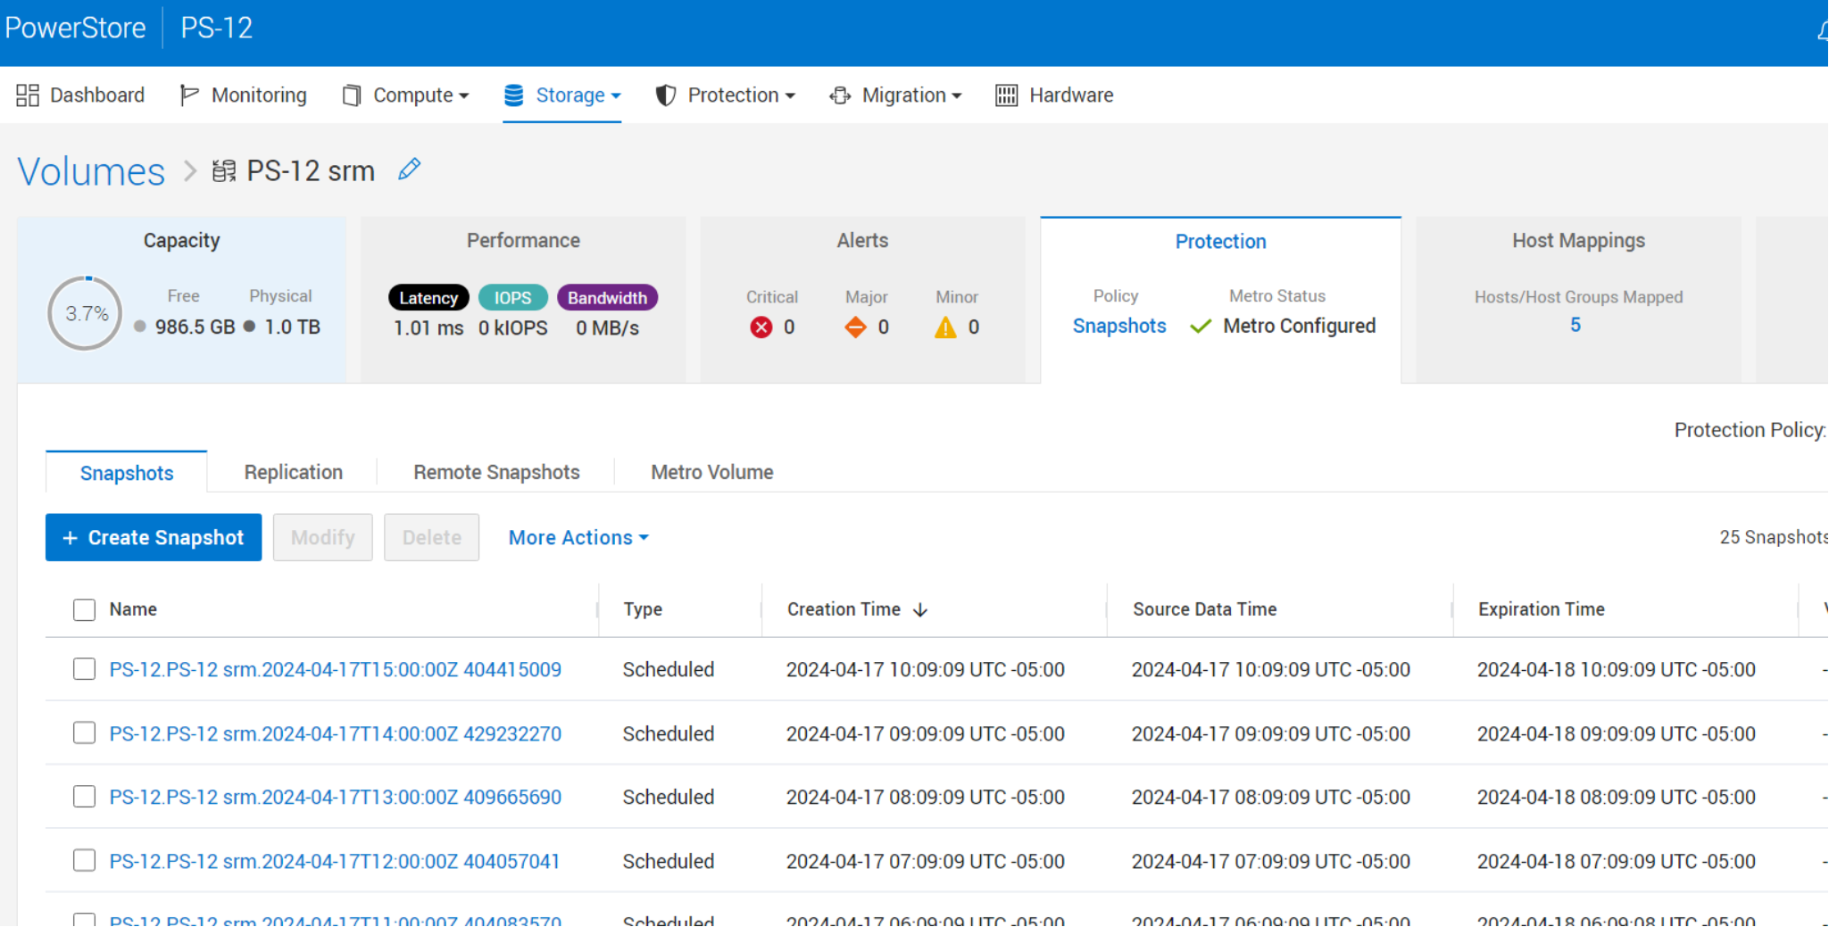Open the Performance card

(x=523, y=300)
